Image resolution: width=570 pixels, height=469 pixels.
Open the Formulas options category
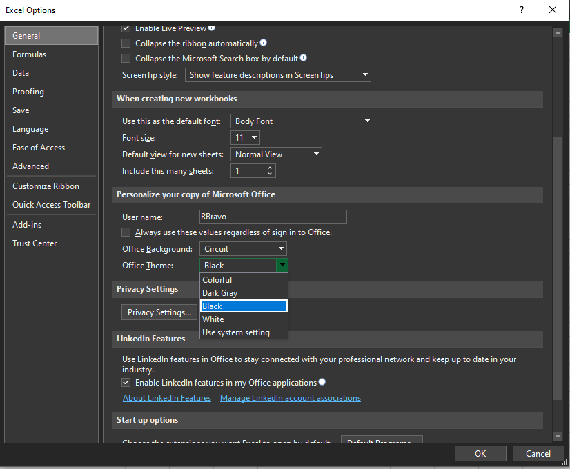[x=51, y=54]
